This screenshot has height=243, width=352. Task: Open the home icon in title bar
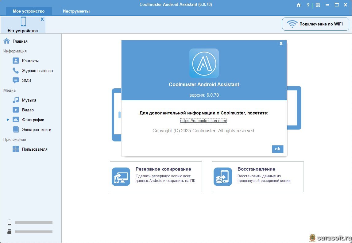(x=299, y=5)
